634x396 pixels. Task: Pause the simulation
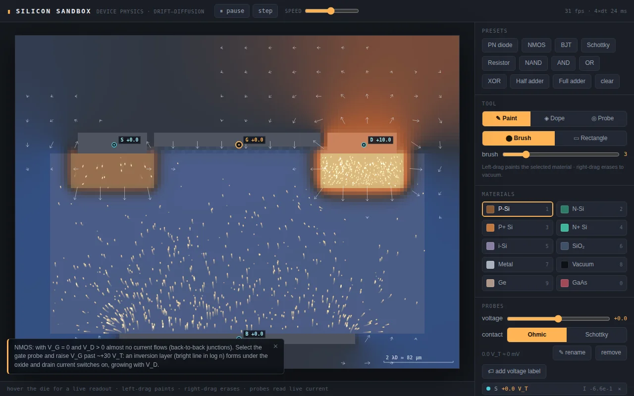tap(232, 11)
